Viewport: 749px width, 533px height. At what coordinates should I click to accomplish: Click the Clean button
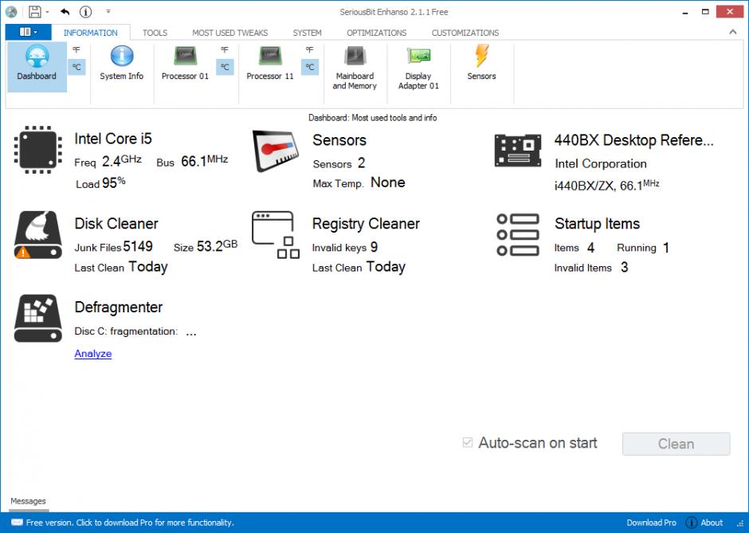(676, 444)
